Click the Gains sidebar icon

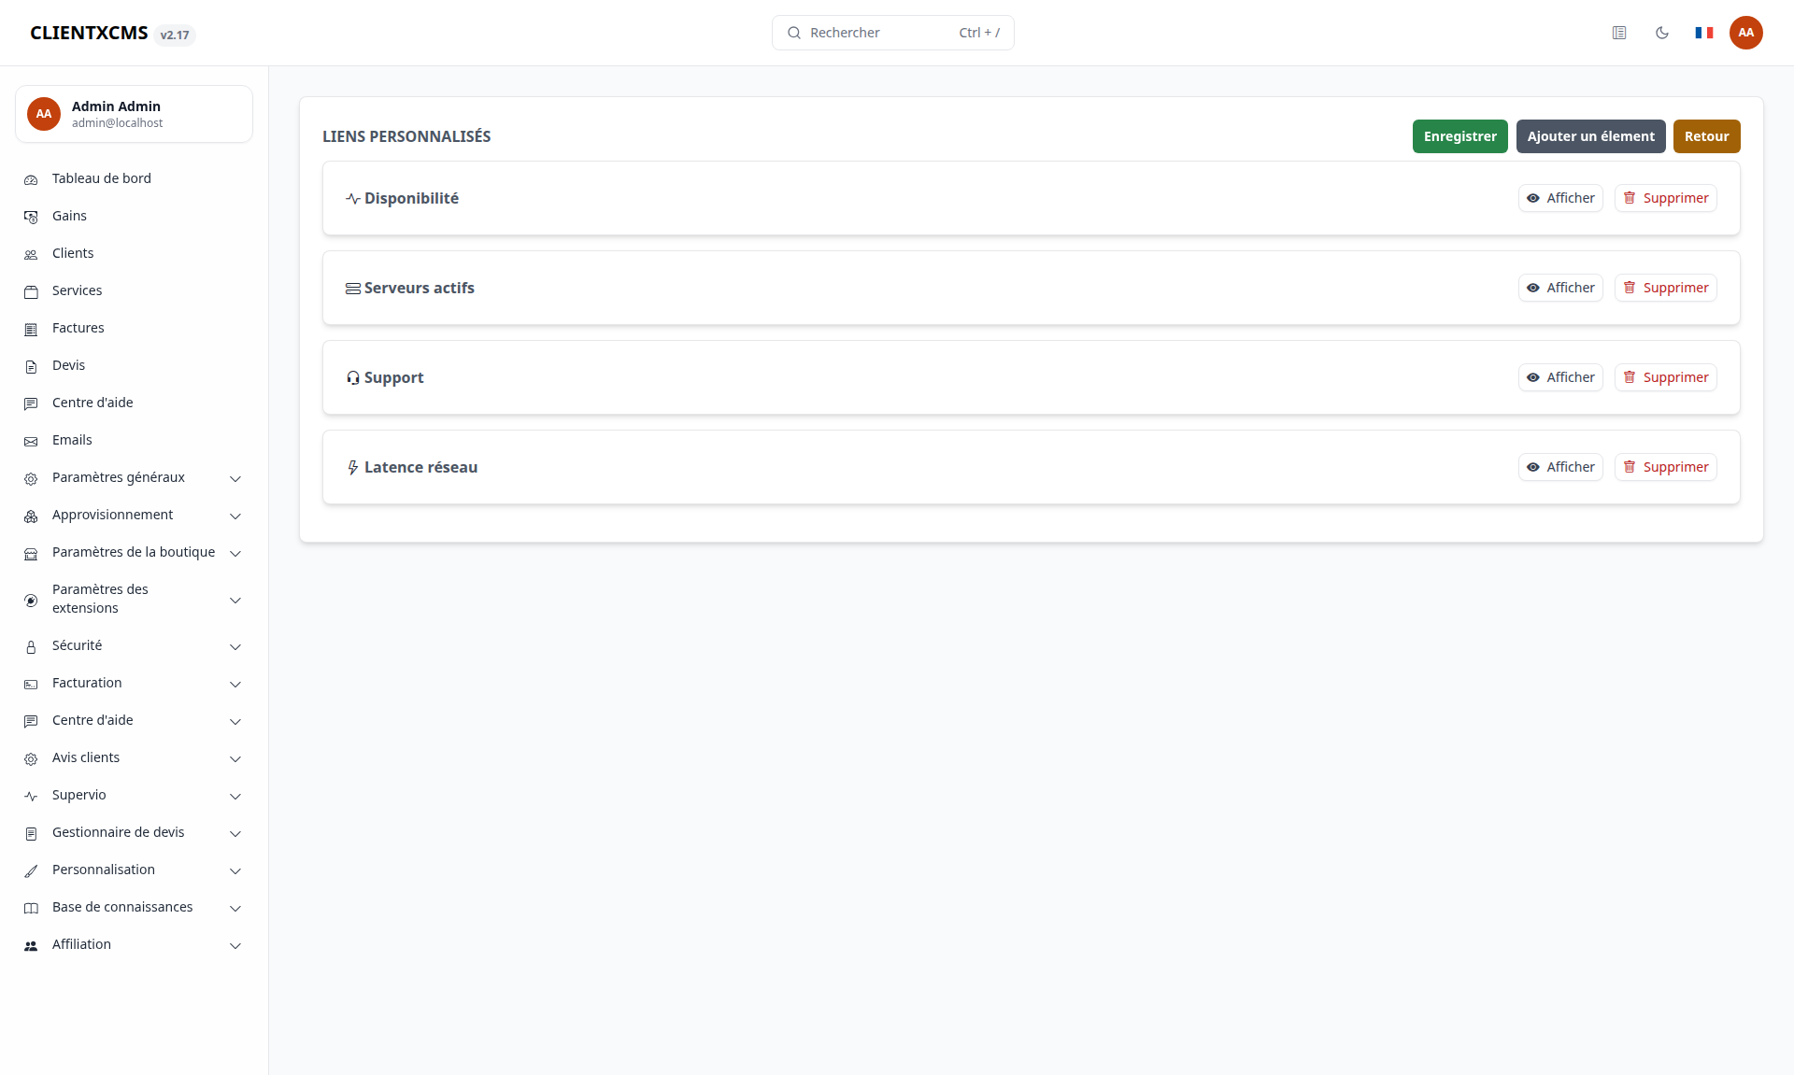coord(31,217)
